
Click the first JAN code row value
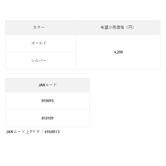pos(47,101)
